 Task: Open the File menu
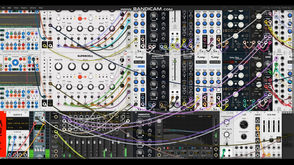[x=3, y=8]
